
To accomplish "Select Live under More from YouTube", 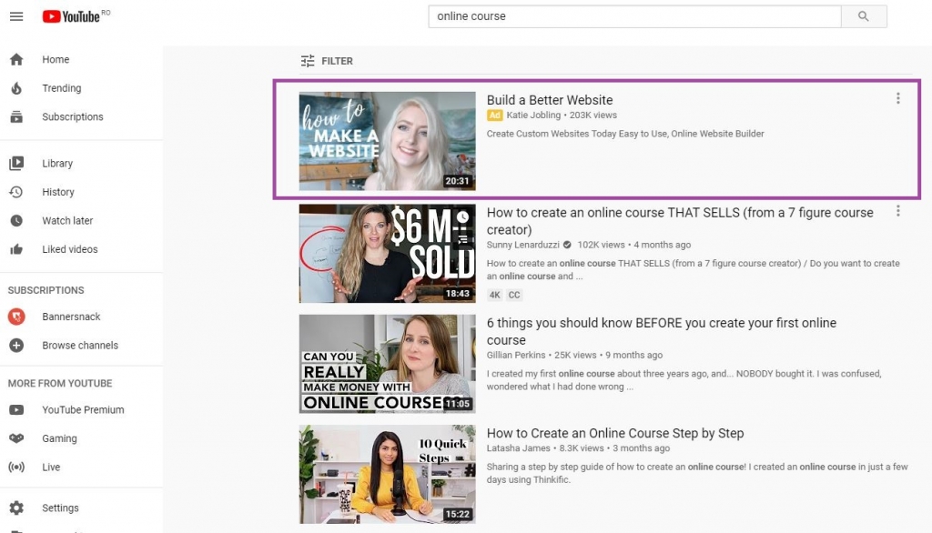I will click(51, 467).
